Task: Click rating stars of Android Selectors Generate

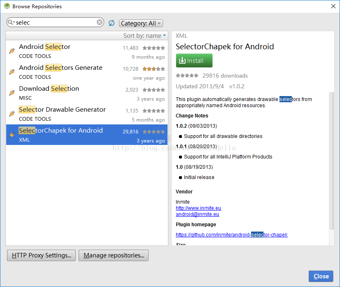Action: click(x=154, y=69)
